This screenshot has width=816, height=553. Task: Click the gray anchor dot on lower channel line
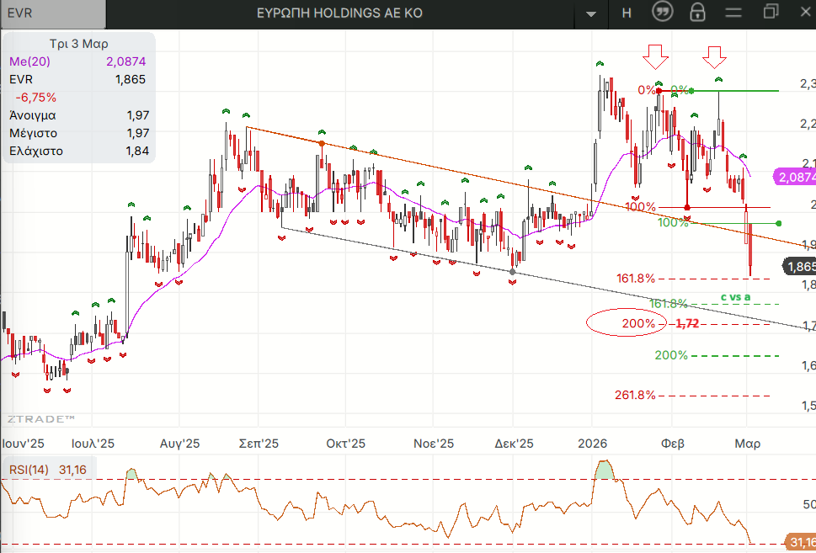pos(513,271)
